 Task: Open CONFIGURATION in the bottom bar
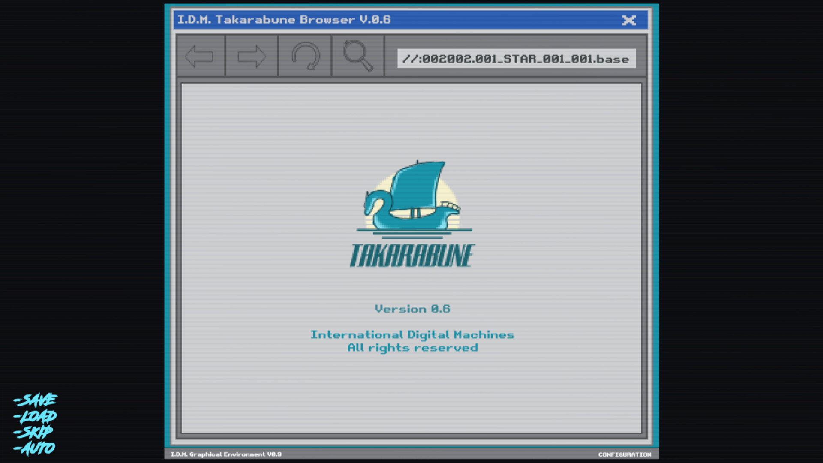coord(624,454)
